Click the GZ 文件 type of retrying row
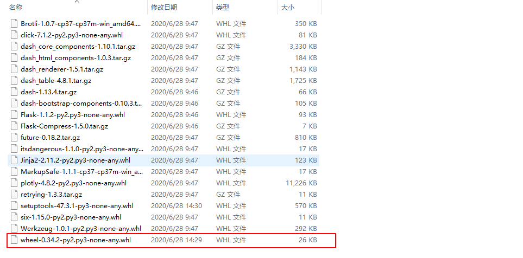523x258 pixels. pyautogui.click(x=228, y=194)
